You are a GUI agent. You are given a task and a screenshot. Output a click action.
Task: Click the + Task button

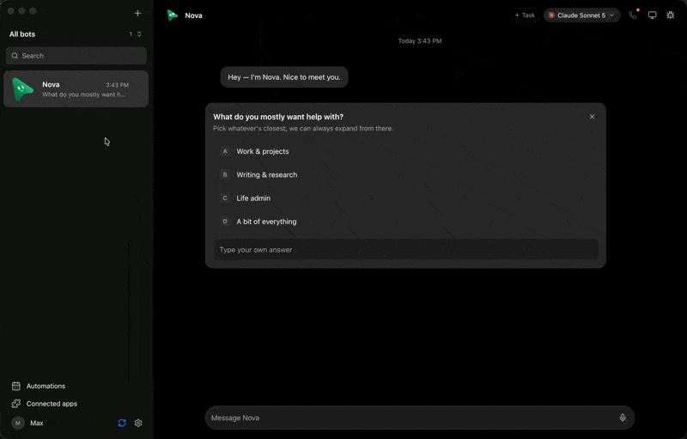[x=525, y=15]
